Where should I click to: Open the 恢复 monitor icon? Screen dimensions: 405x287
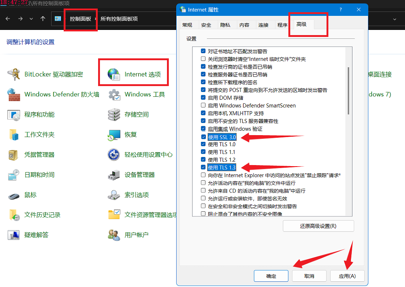pos(114,135)
